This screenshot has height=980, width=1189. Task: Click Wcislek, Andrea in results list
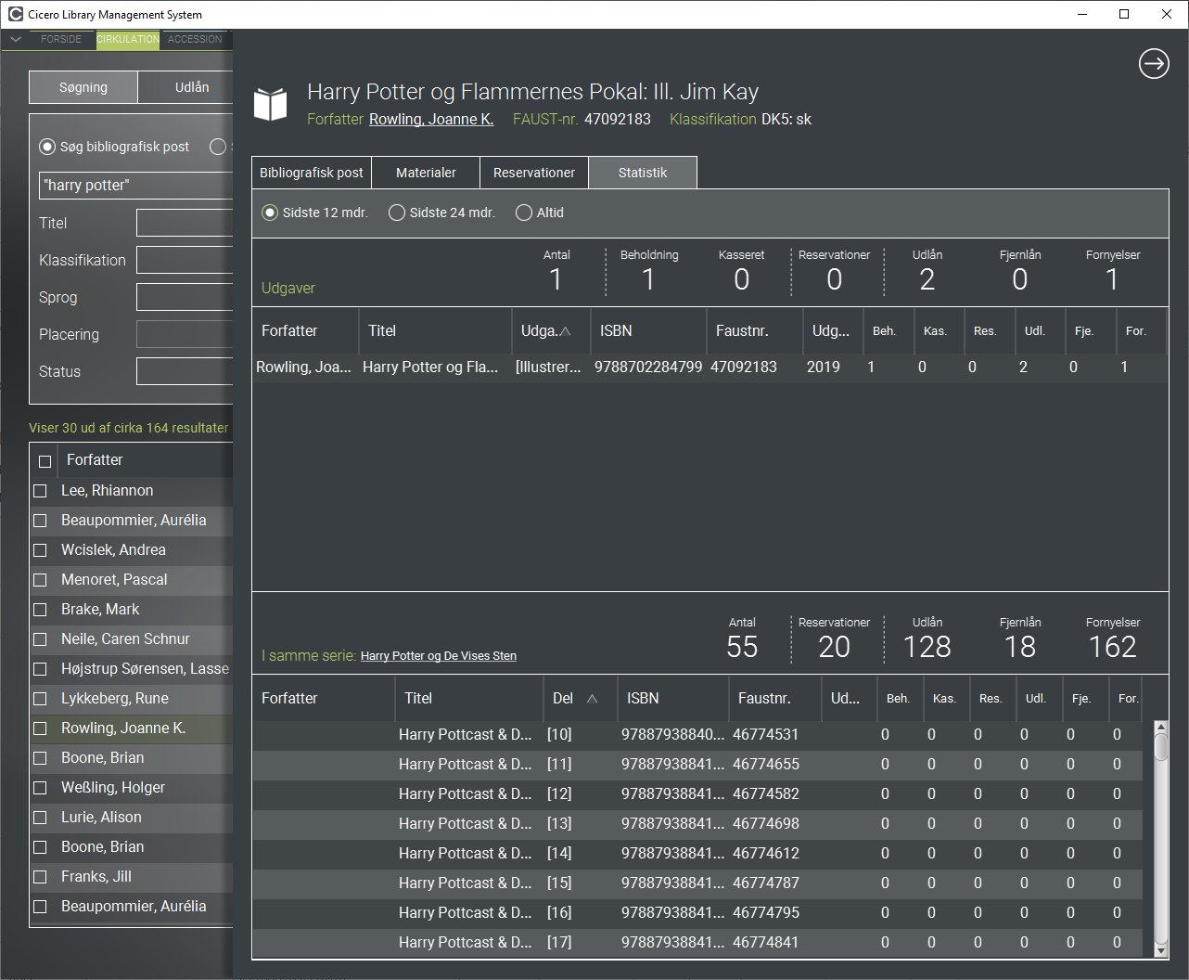coord(113,550)
